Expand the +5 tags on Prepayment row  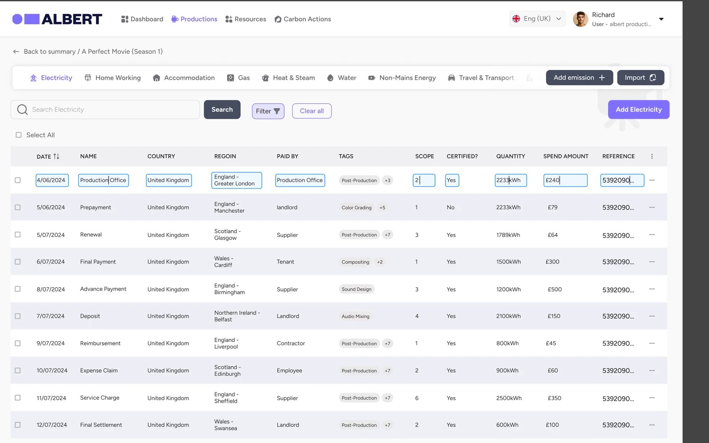point(382,208)
